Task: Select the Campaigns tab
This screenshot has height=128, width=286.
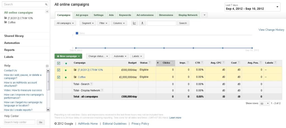Action: (x=64, y=15)
